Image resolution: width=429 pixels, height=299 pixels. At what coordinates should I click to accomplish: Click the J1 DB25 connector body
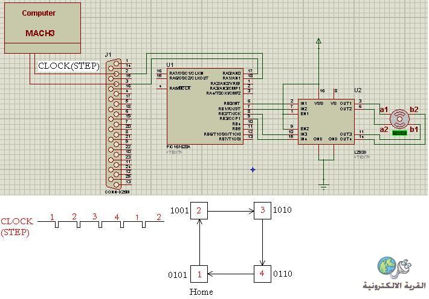pyautogui.click(x=114, y=124)
